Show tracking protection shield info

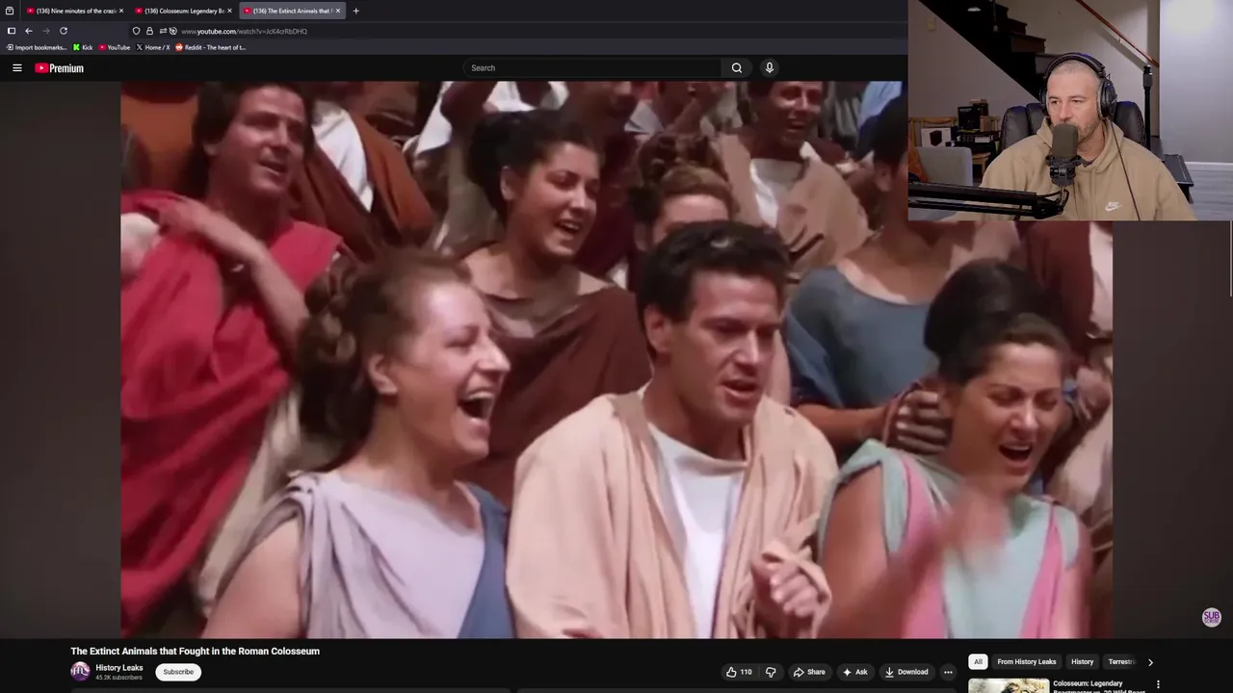click(x=136, y=31)
